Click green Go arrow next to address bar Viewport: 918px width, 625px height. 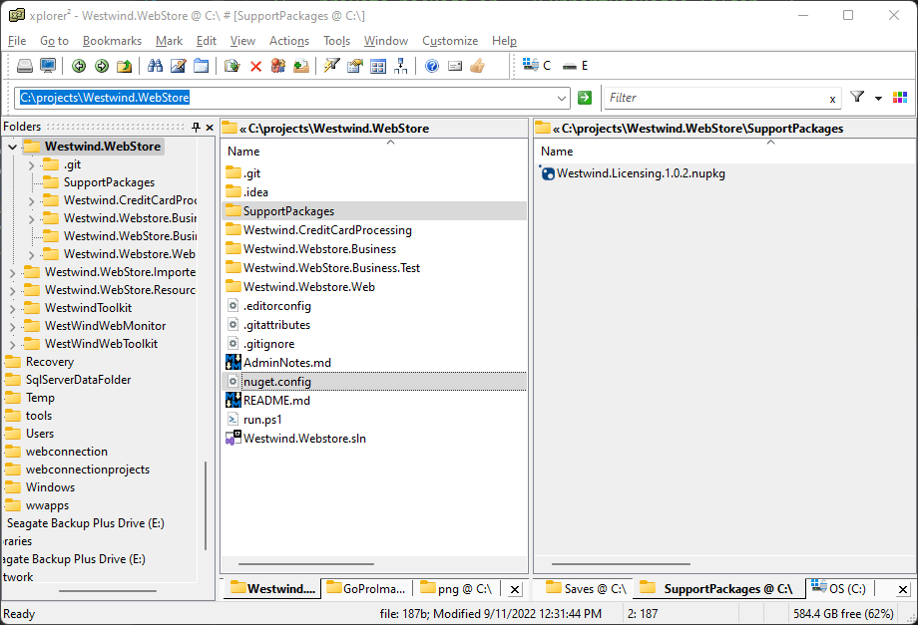(585, 98)
